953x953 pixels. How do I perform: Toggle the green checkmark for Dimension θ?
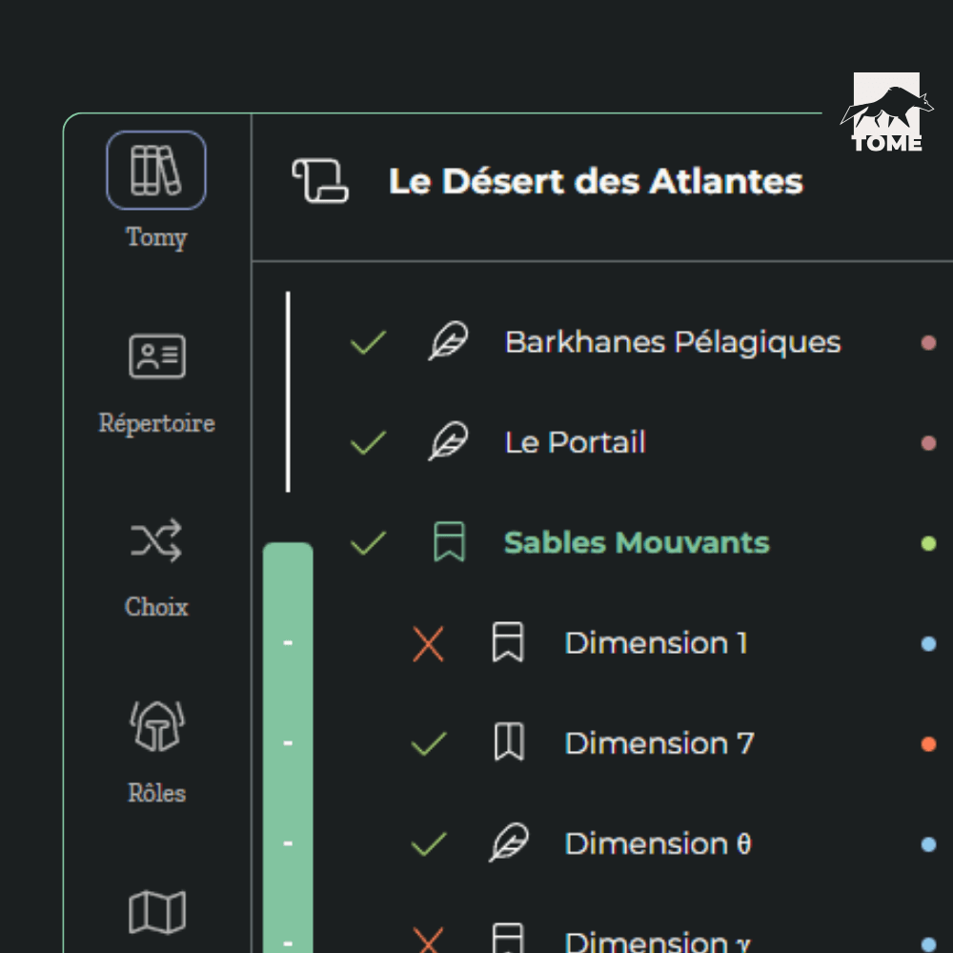click(x=428, y=843)
